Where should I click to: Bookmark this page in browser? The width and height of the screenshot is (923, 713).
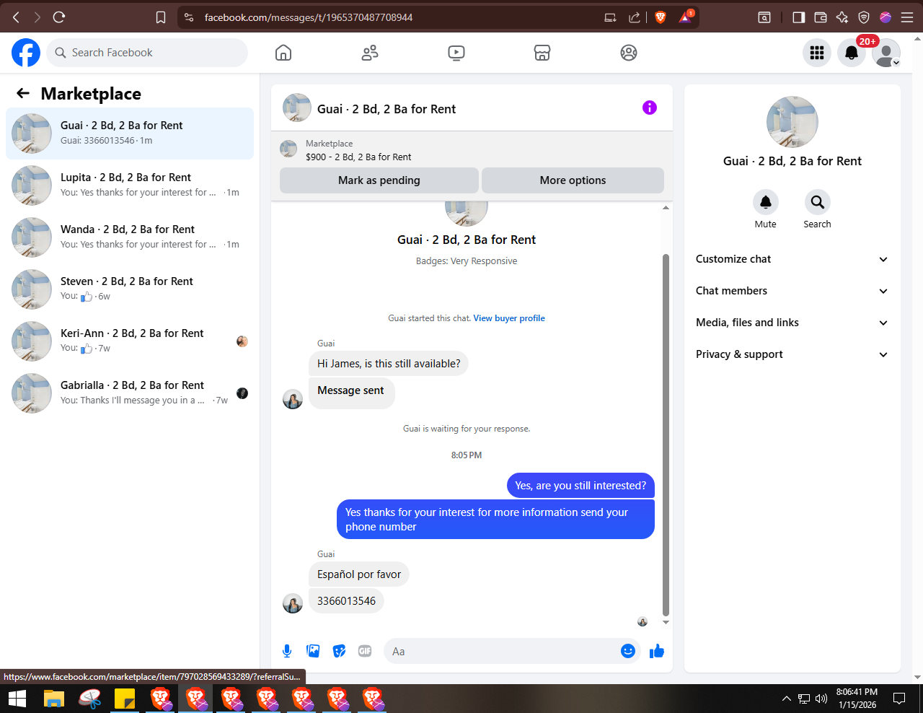[x=161, y=17]
